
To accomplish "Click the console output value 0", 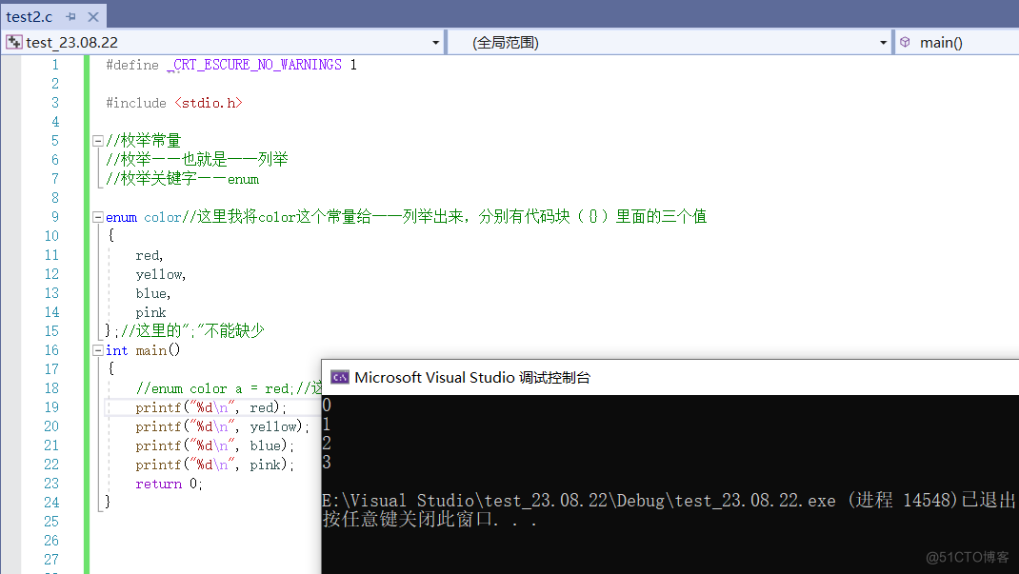I will pos(327,406).
